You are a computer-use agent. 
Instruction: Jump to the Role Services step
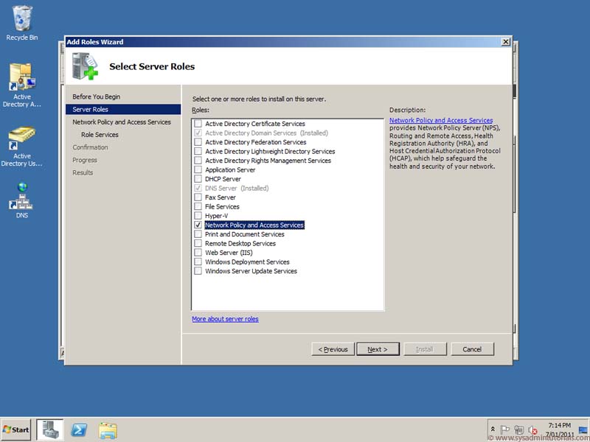100,135
